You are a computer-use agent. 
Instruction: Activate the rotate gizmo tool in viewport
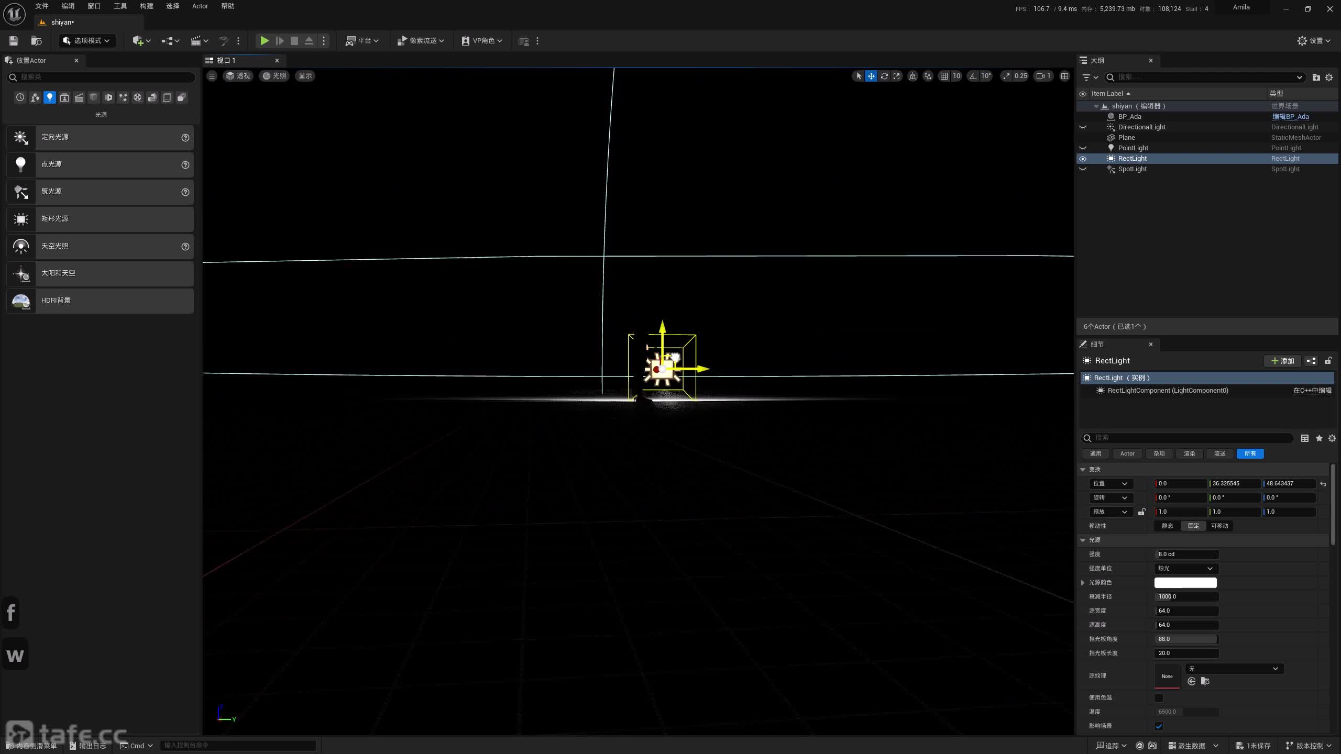pos(884,76)
